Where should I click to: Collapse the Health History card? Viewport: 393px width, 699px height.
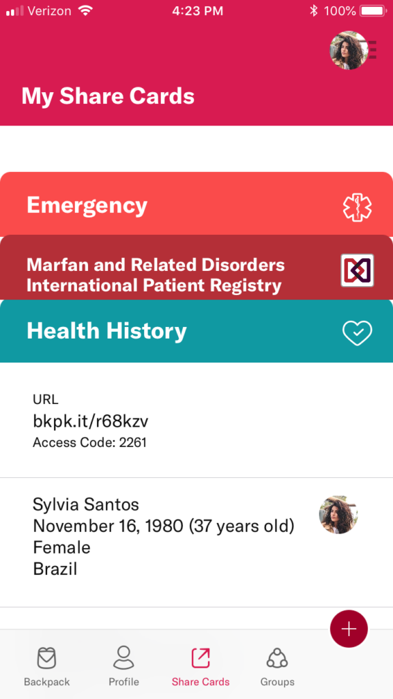pyautogui.click(x=196, y=331)
